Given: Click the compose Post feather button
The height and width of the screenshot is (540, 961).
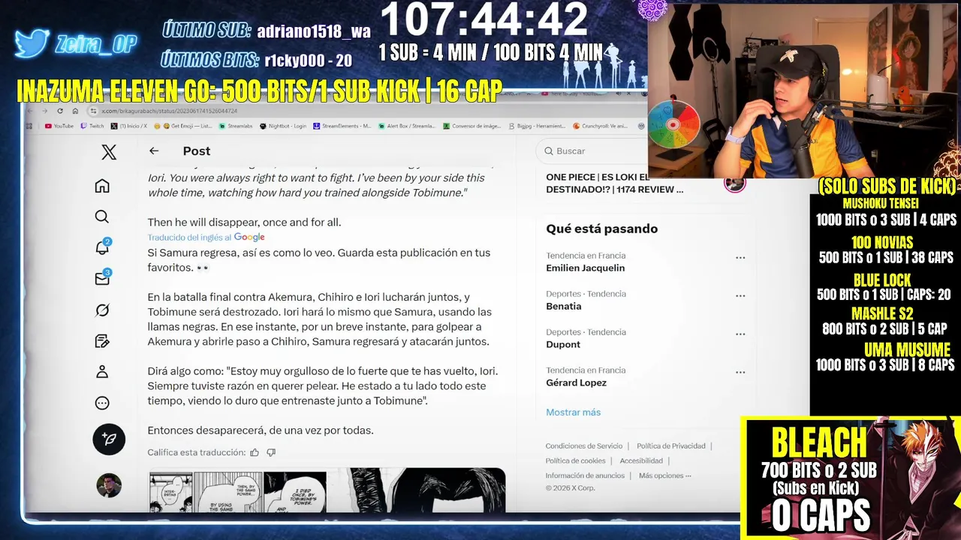Looking at the screenshot, I should point(109,439).
